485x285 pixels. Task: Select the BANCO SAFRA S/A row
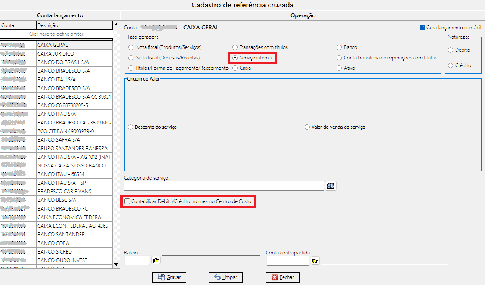click(56, 140)
